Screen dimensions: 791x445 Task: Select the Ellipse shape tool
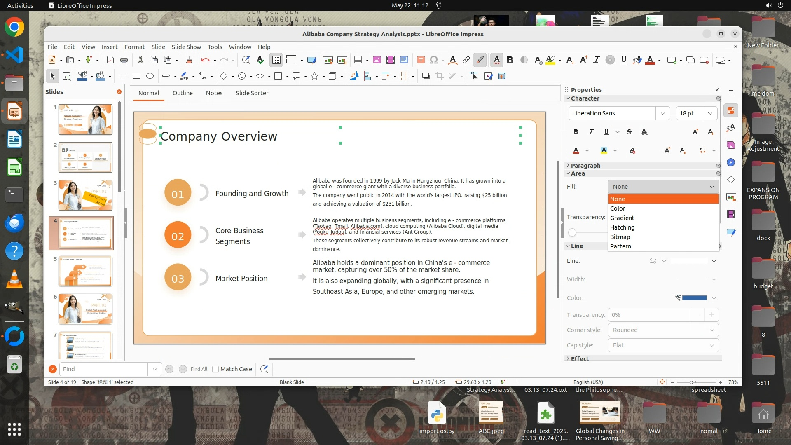click(x=150, y=76)
